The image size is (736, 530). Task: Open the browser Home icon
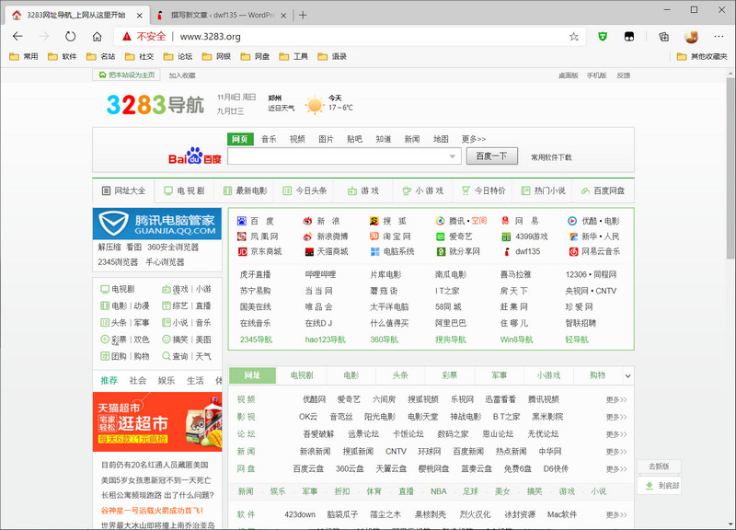(x=97, y=36)
